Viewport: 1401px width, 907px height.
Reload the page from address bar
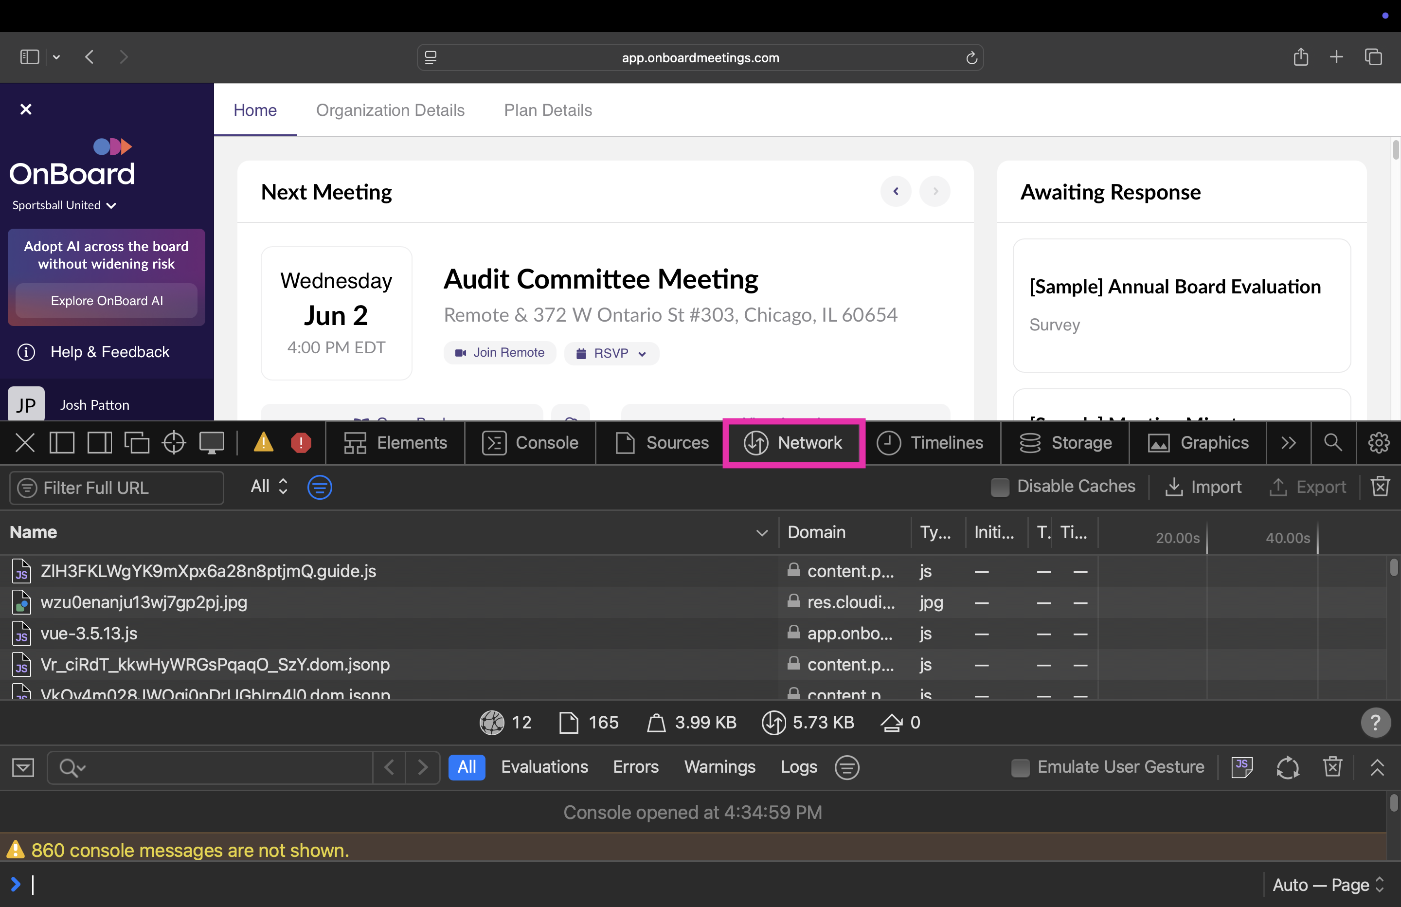(971, 58)
